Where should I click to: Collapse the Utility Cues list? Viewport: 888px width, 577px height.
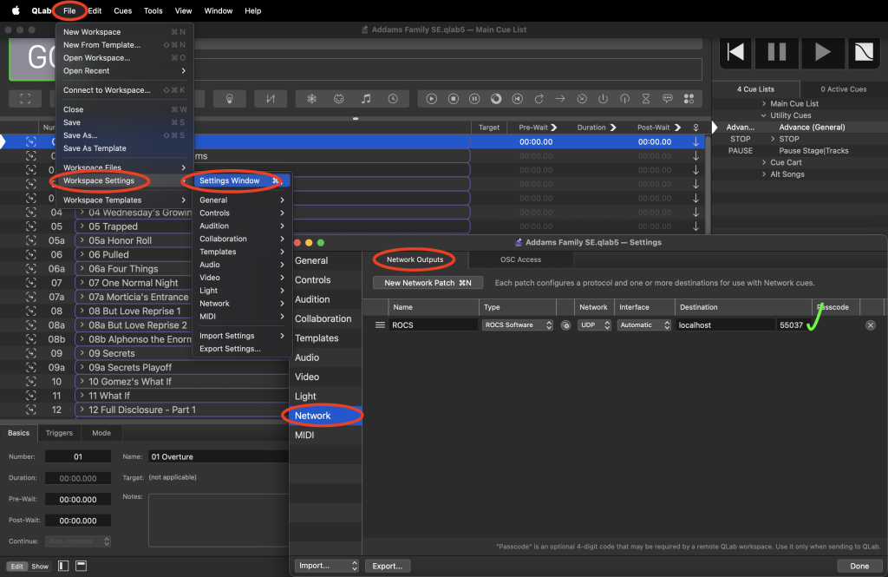pyautogui.click(x=764, y=115)
